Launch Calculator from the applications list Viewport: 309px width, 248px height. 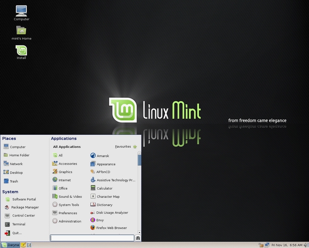pos(101,188)
